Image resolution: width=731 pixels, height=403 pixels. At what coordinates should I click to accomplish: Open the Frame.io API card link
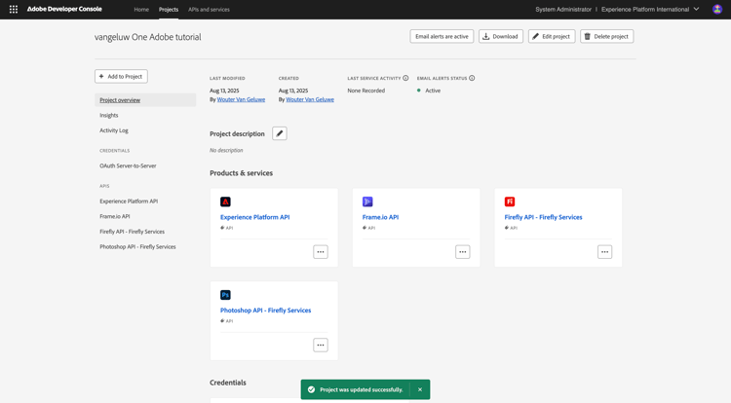[380, 217]
